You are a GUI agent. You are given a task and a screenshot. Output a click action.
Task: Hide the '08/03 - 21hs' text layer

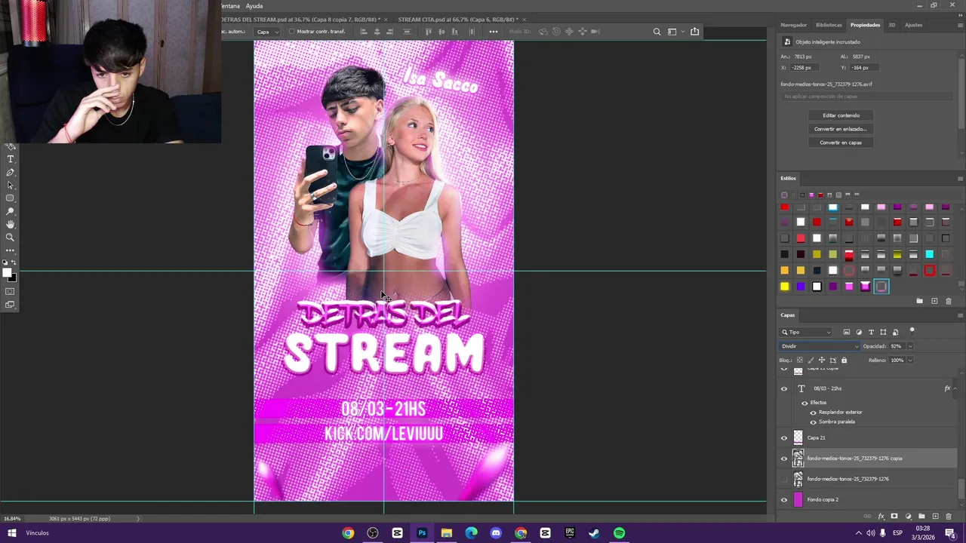click(x=783, y=389)
